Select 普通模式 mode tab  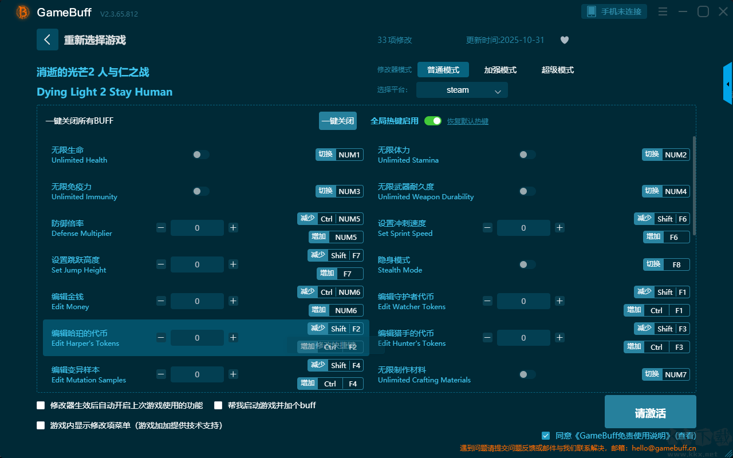tap(443, 70)
